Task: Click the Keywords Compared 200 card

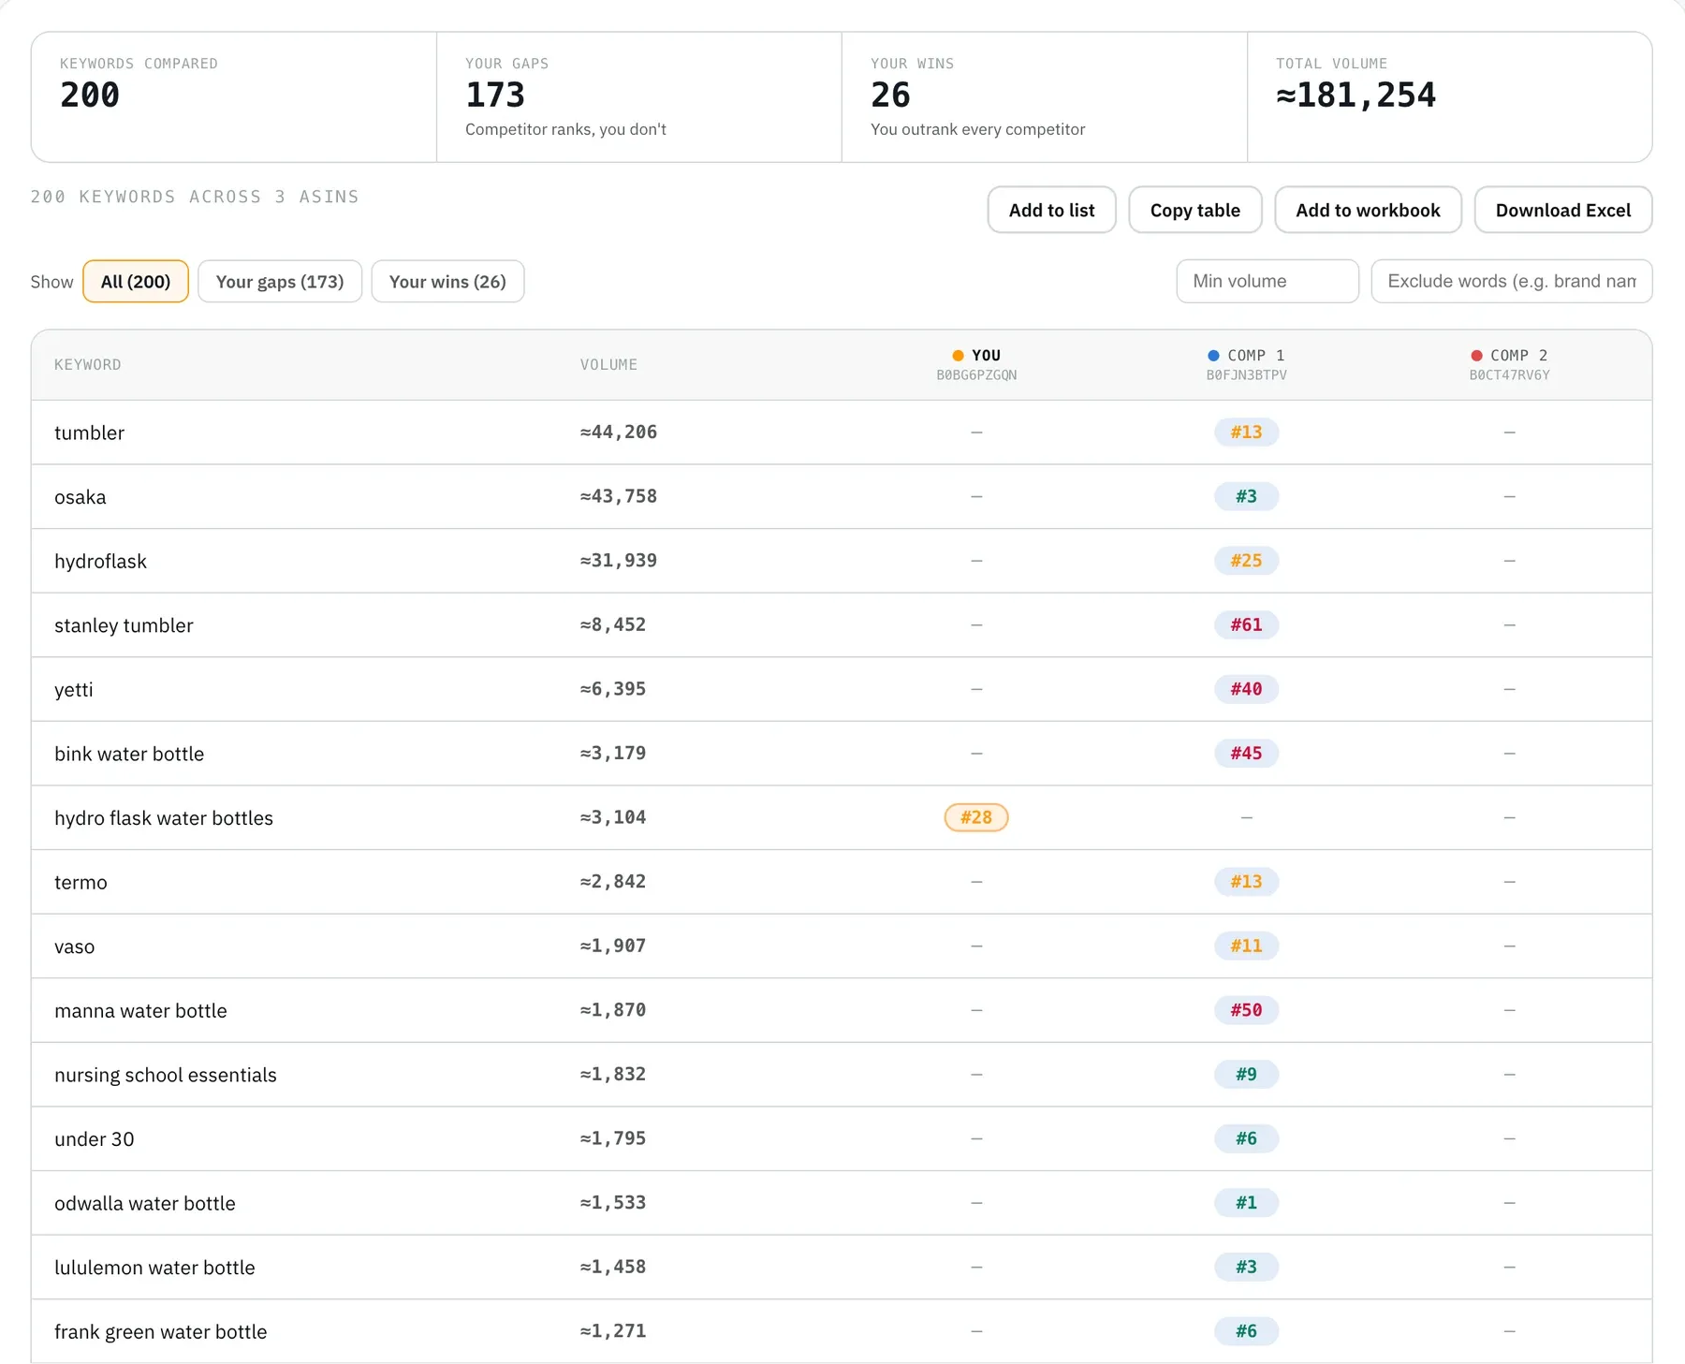Action: tap(234, 97)
